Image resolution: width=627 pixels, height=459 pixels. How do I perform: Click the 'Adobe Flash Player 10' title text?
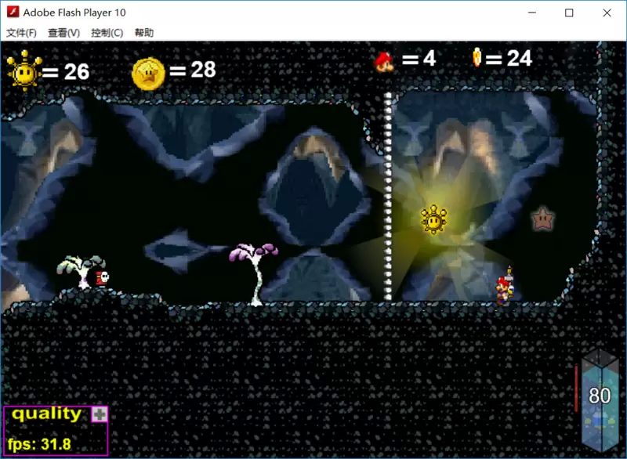tap(74, 13)
